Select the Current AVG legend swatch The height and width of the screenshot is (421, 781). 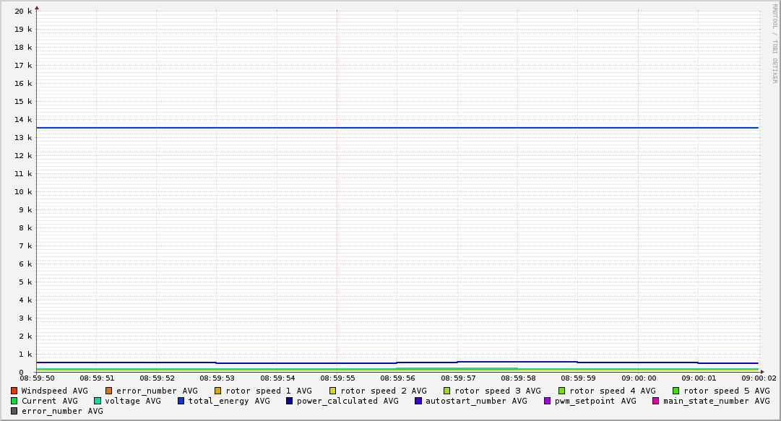(x=14, y=401)
